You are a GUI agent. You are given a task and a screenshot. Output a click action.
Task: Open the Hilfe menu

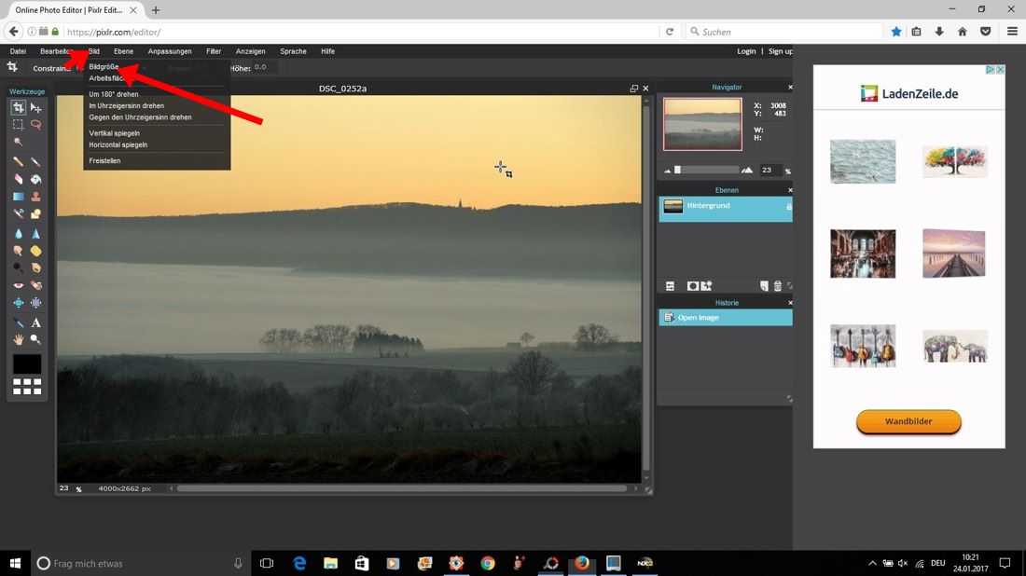327,51
